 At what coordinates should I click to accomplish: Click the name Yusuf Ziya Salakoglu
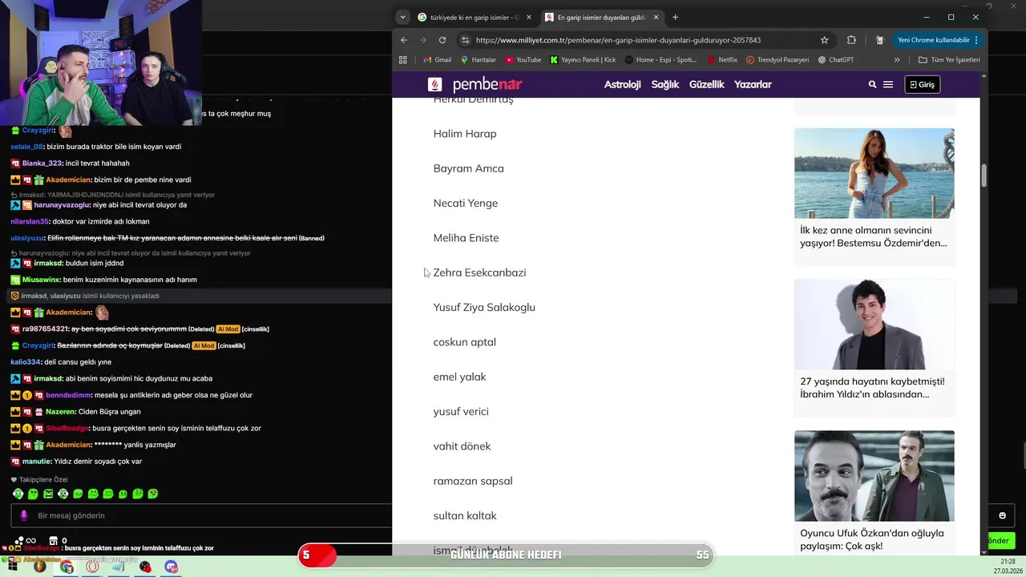(484, 307)
